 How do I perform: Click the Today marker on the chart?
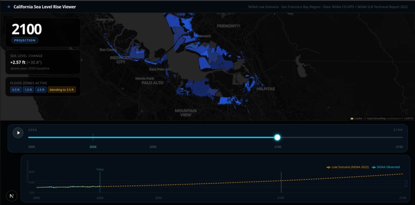pyautogui.click(x=100, y=170)
